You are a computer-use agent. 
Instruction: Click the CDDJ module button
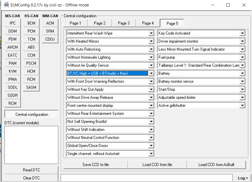point(50,39)
